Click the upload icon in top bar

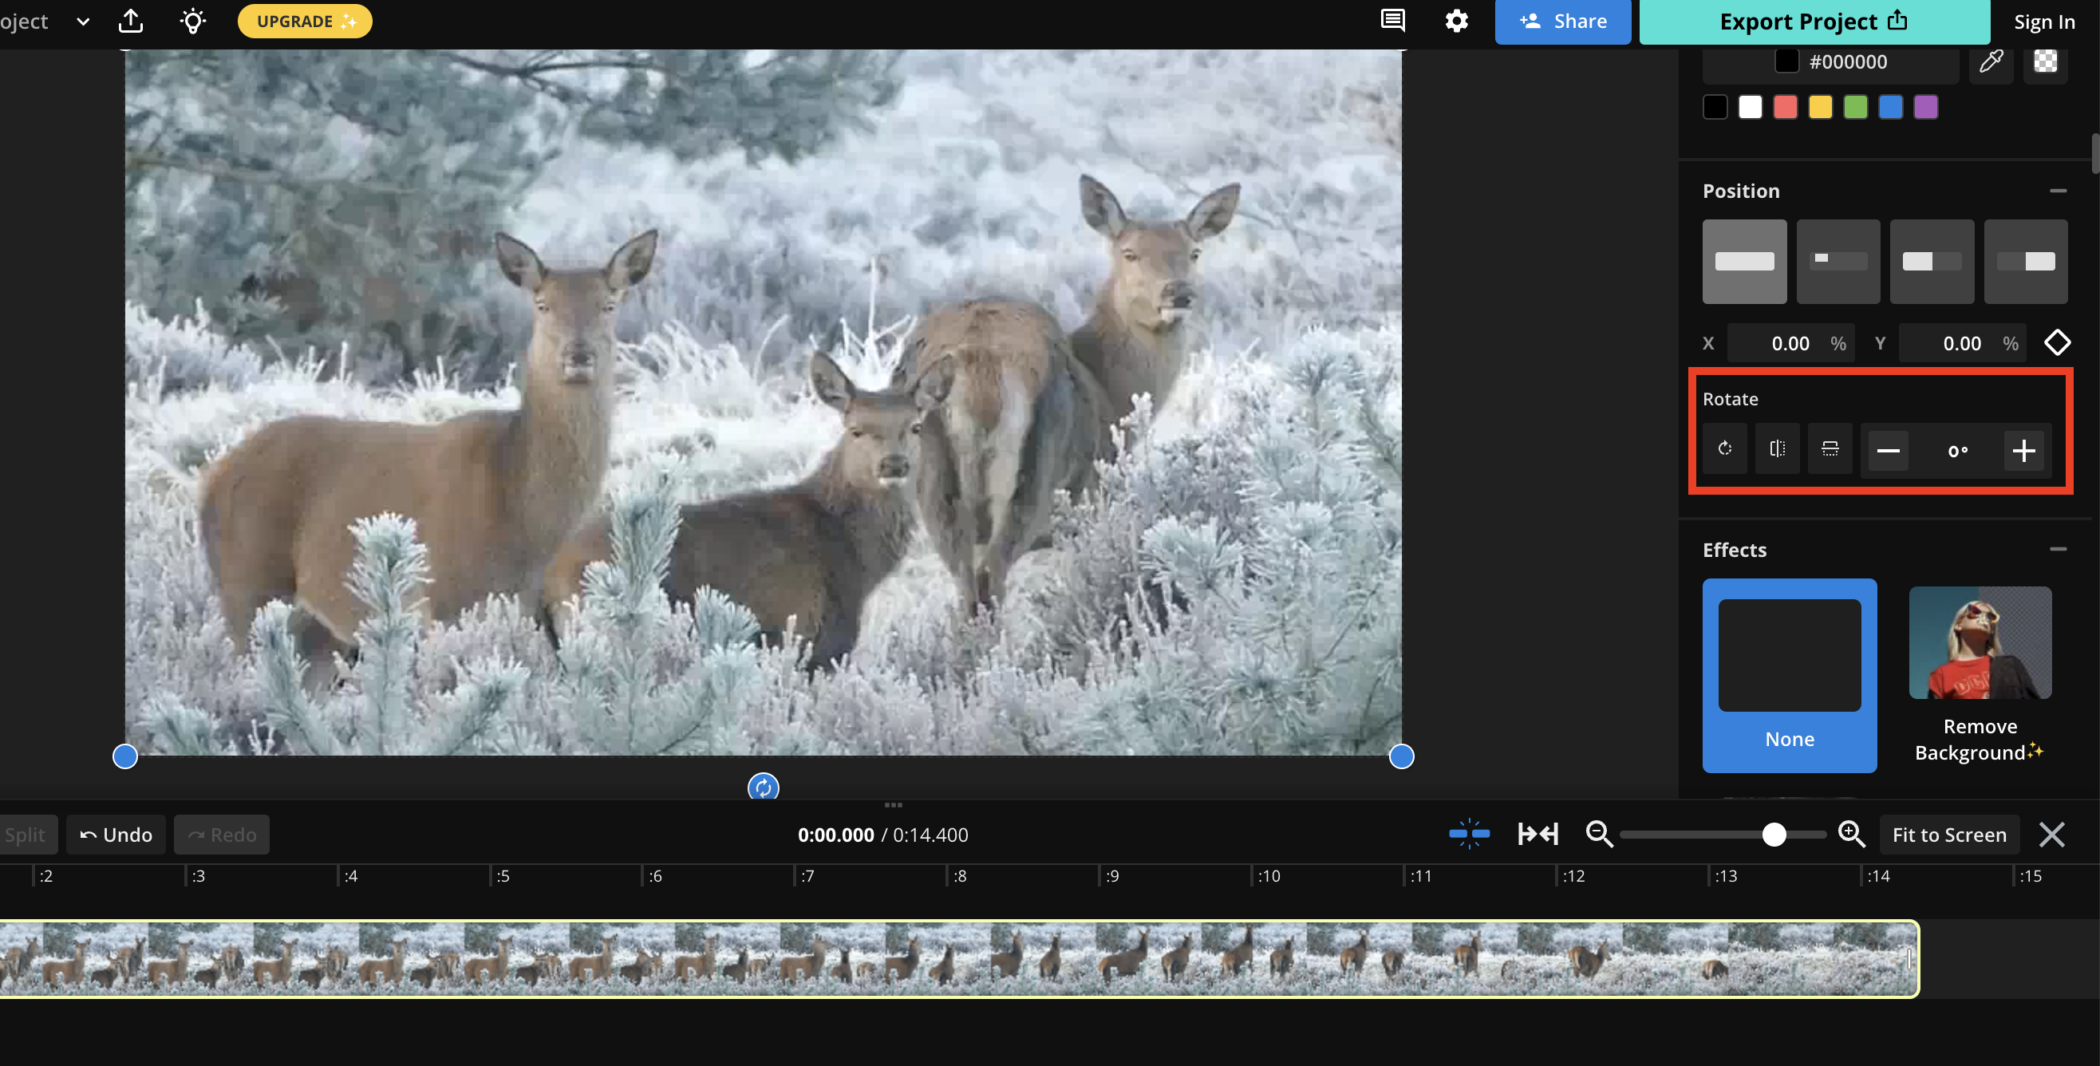130,21
